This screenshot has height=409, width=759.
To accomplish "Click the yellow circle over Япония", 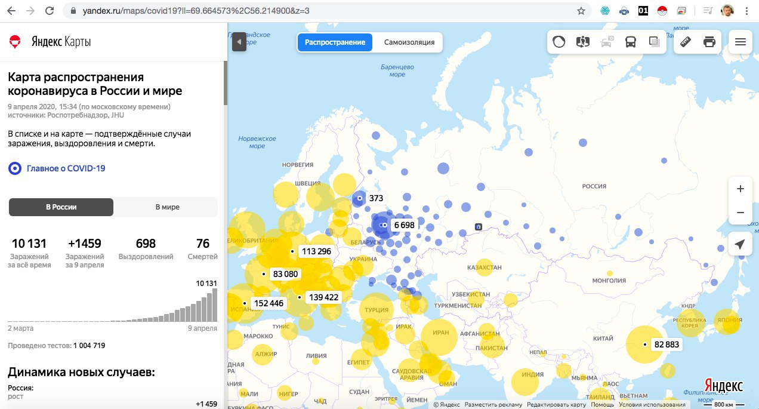I will pyautogui.click(x=726, y=321).
